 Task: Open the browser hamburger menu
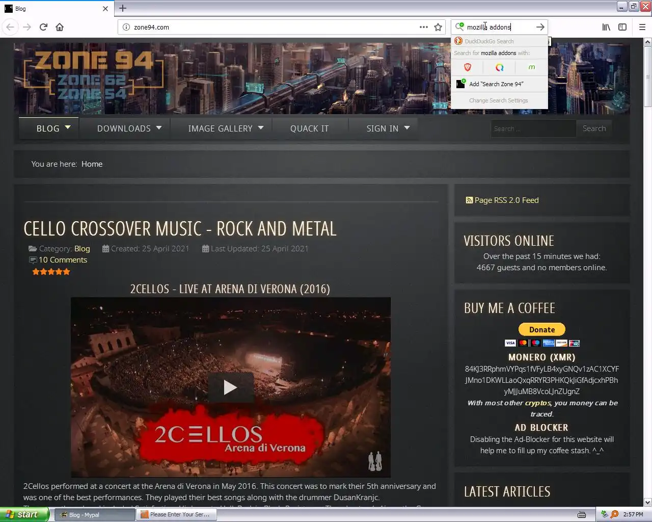642,27
